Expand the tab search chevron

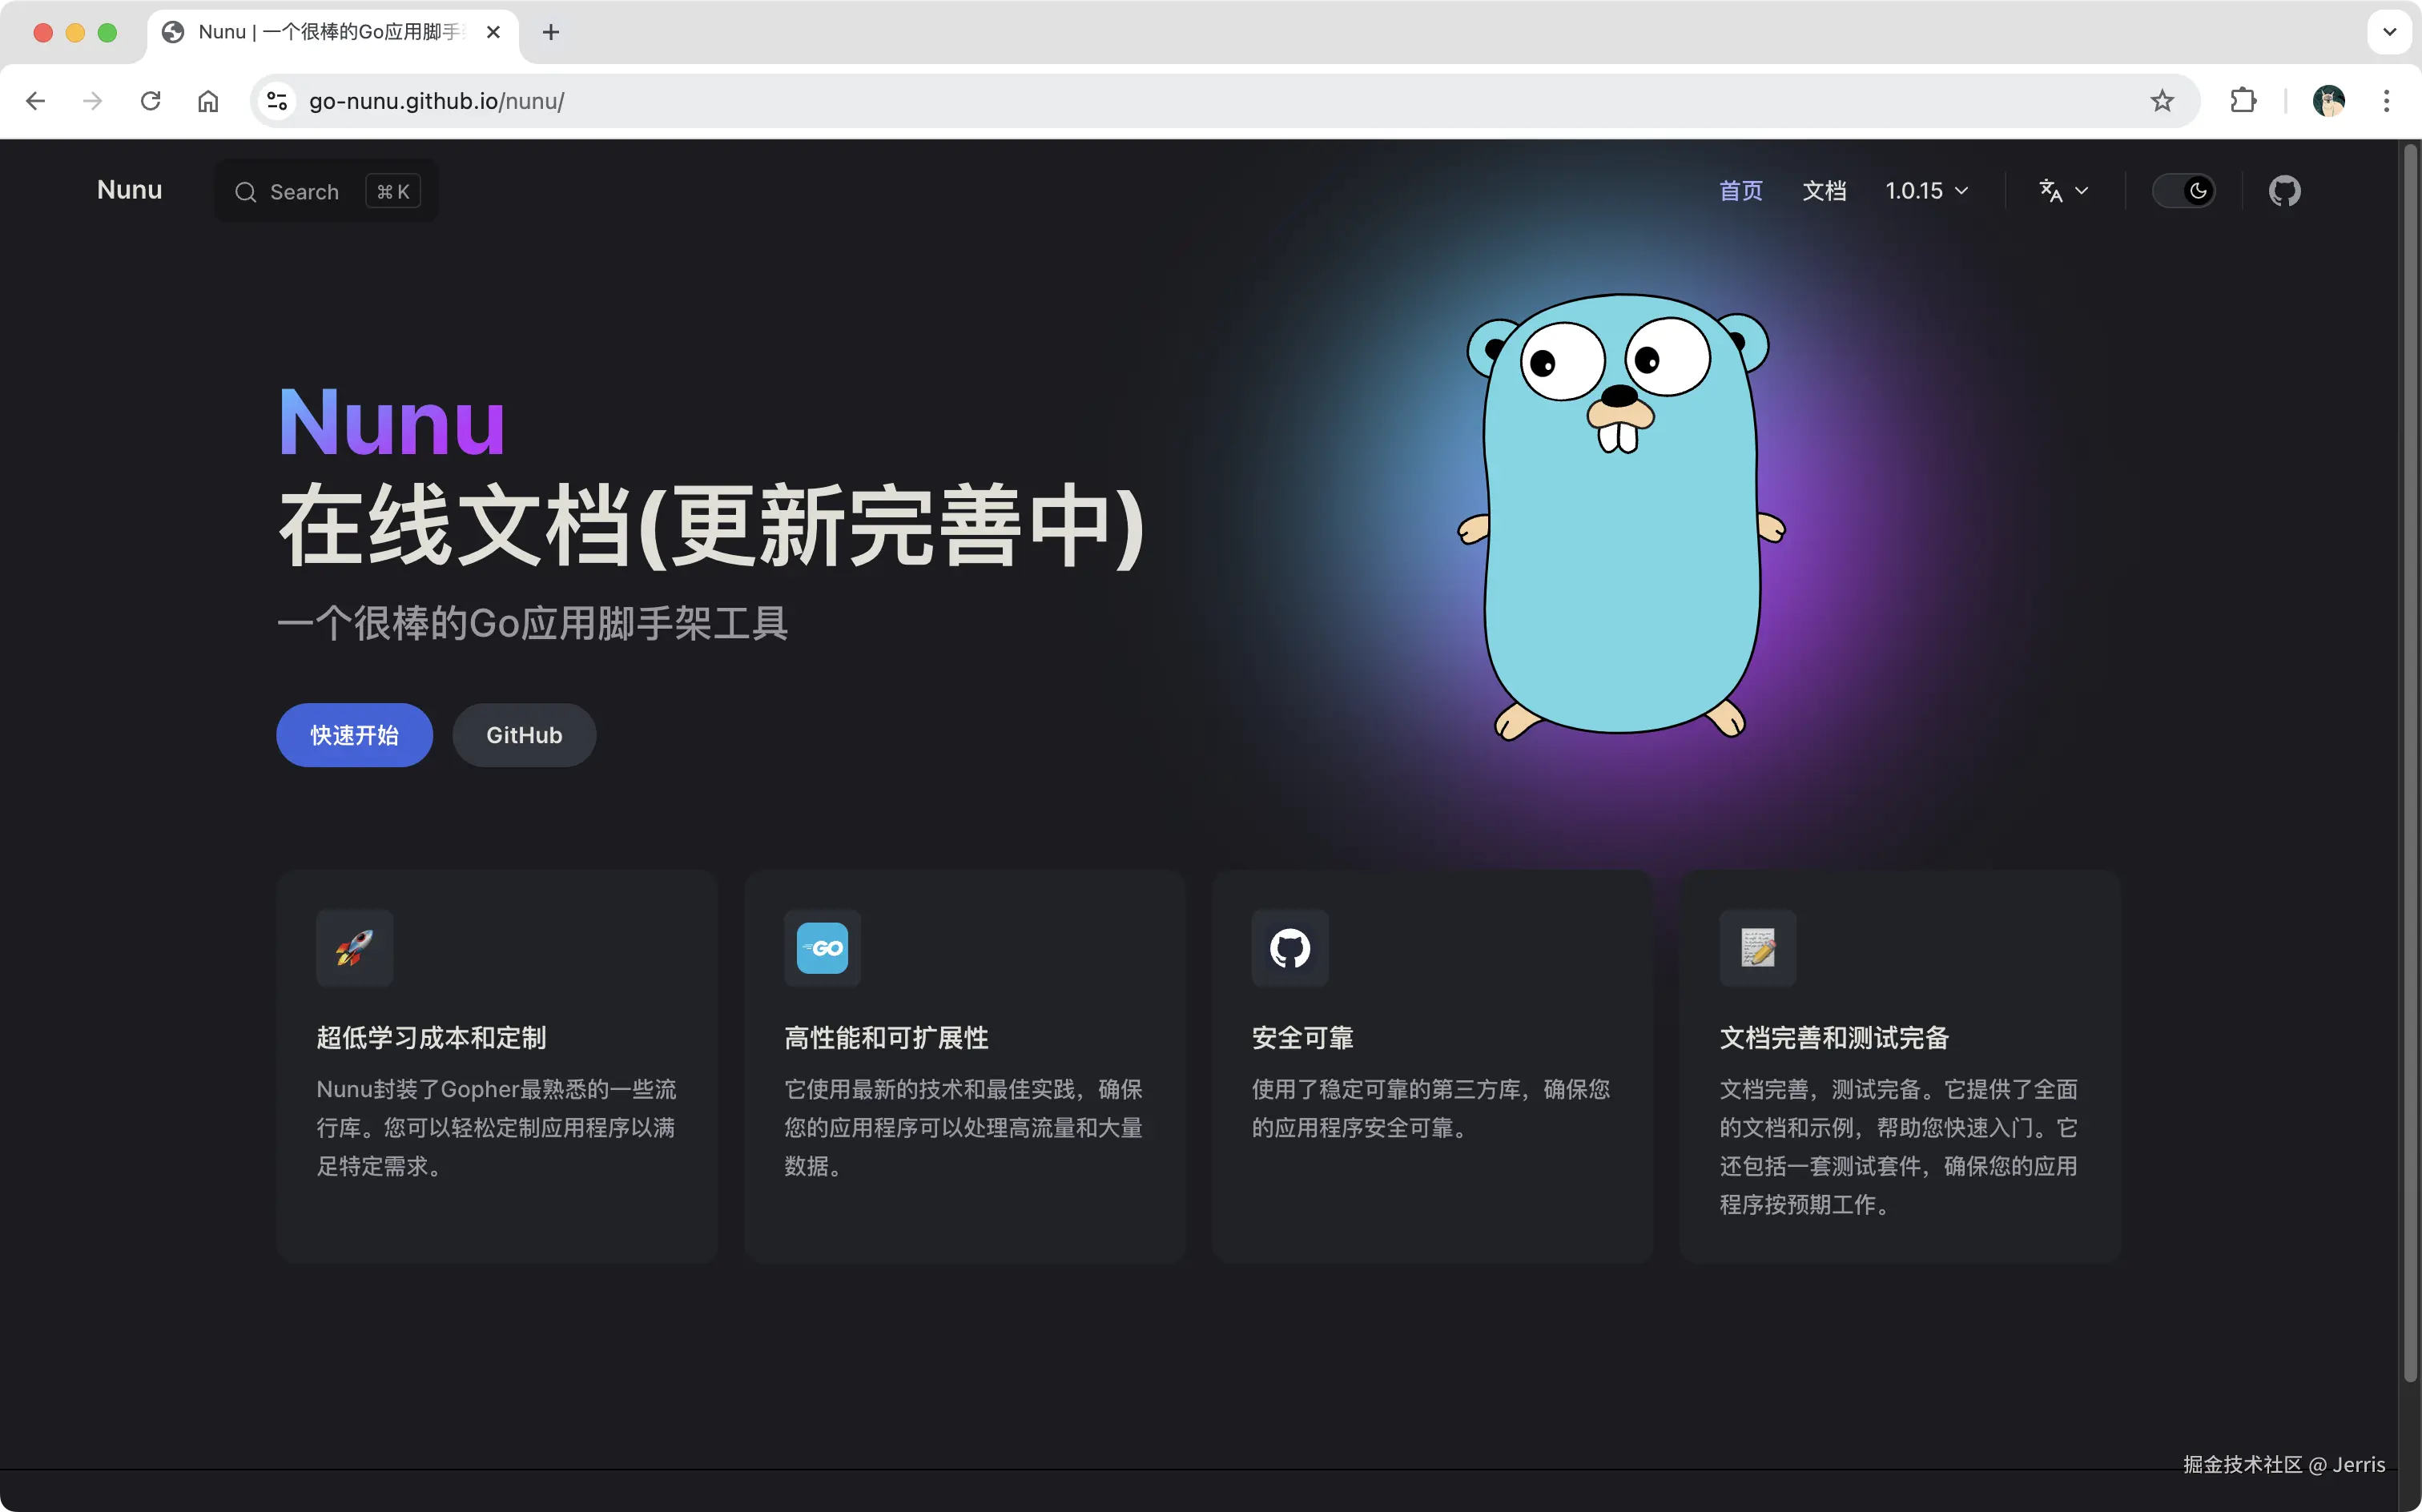tap(2389, 32)
